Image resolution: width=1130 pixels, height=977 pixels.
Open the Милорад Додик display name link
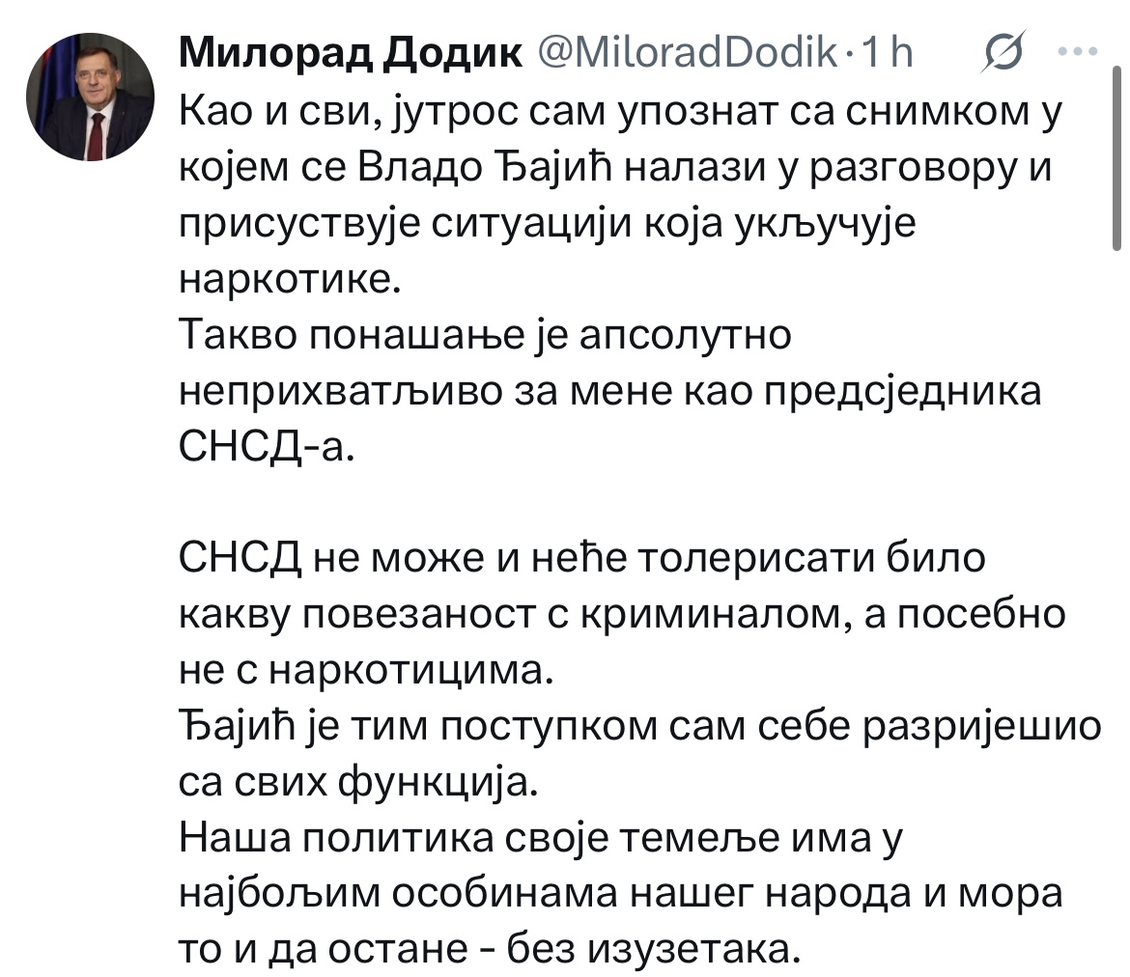(351, 56)
